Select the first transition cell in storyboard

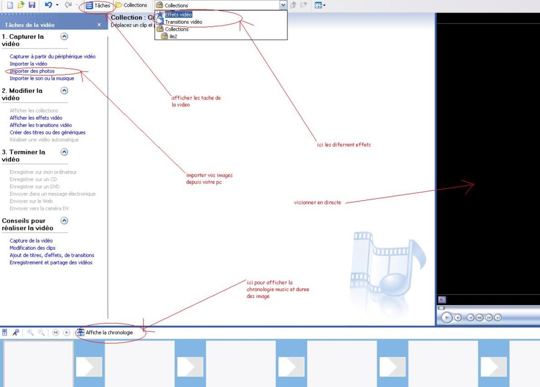[89, 367]
